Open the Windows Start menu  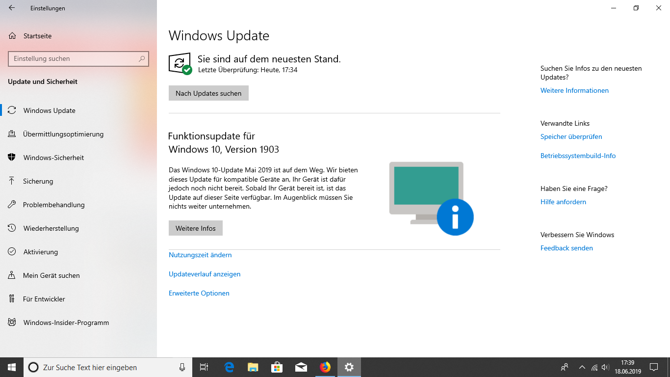click(x=12, y=367)
